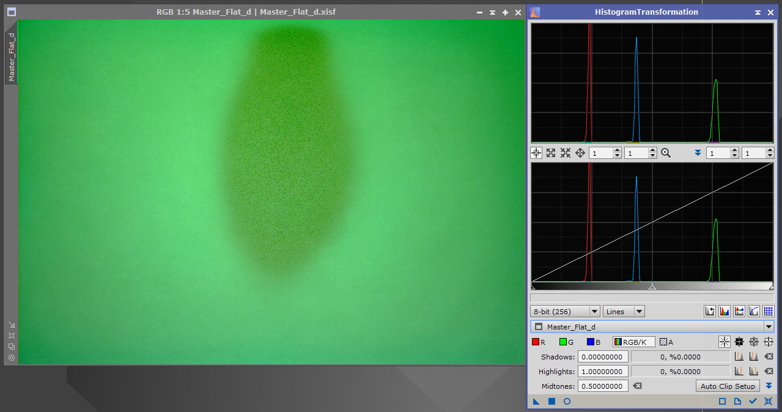
Task: Reset the Midtones value with its clear icon
Action: click(638, 386)
